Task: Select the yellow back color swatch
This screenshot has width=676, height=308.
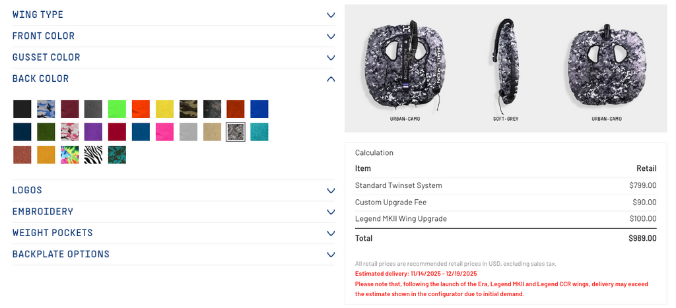Action: coord(164,109)
